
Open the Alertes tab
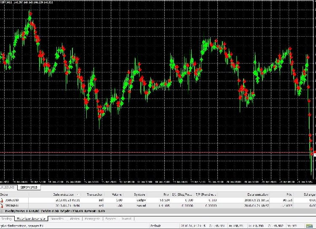point(75,219)
